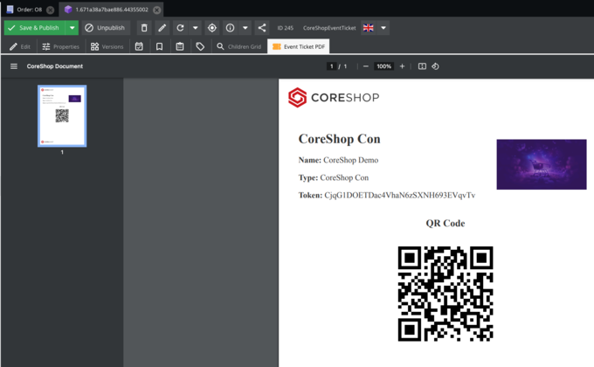Click the Type: CoreShop Con line
This screenshot has height=367, width=594.
click(x=334, y=177)
